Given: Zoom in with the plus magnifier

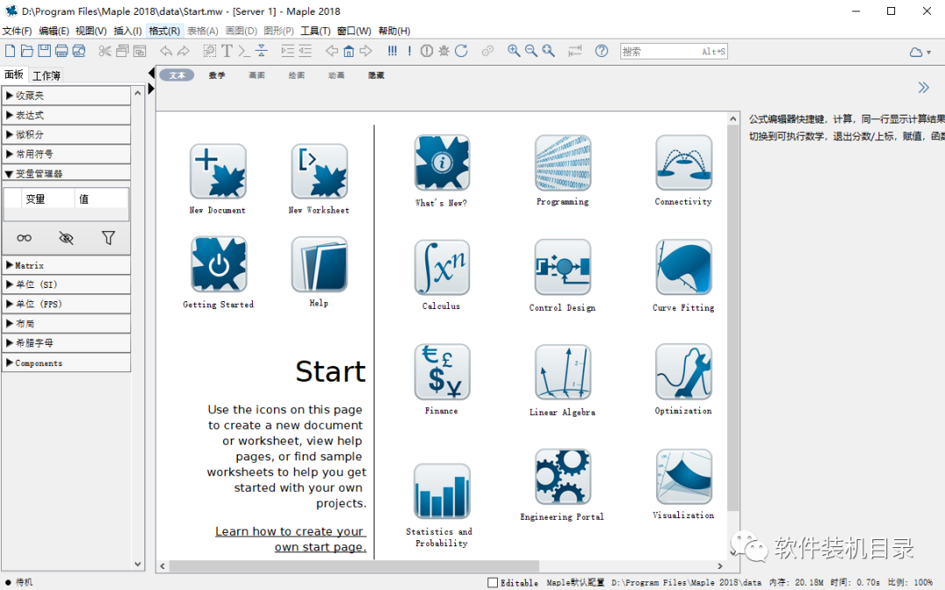Looking at the screenshot, I should (514, 52).
